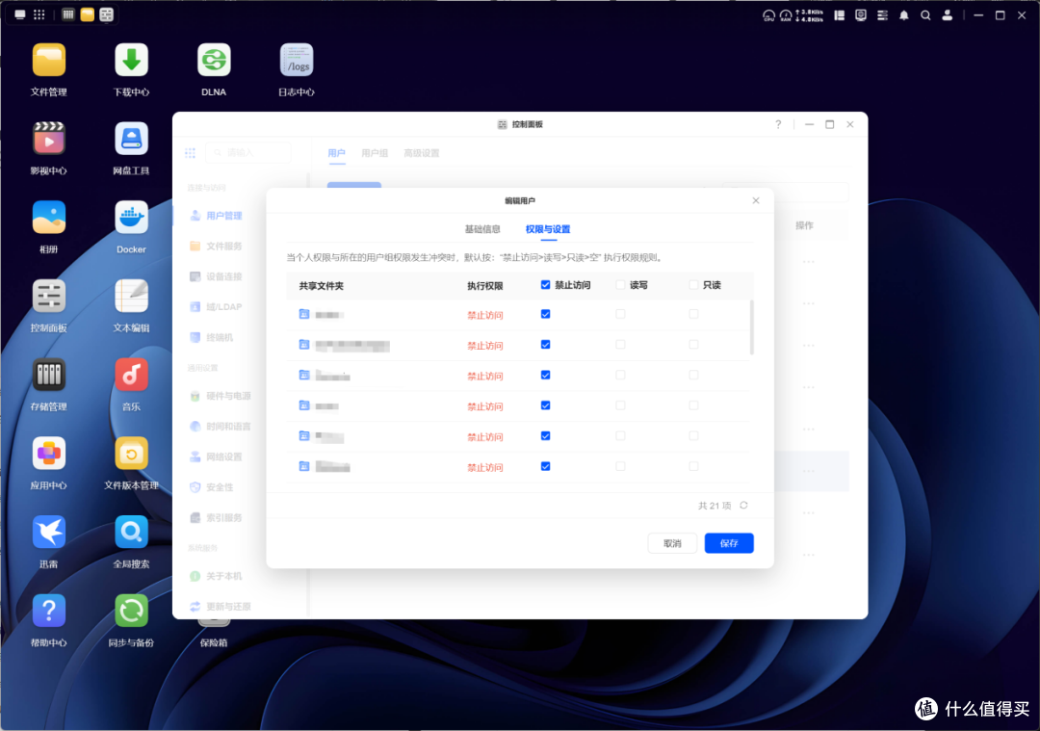The image size is (1040, 731).
Task: Launch 影视中心 video app
Action: 48,140
